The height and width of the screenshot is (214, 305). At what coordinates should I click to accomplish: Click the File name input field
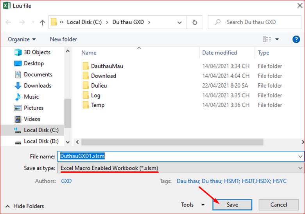coord(180,156)
